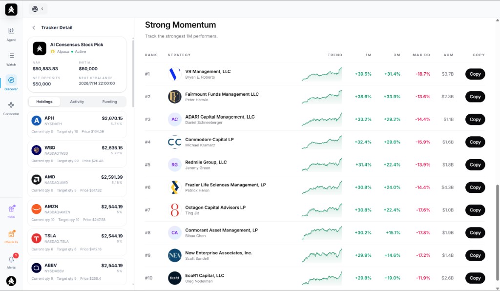The height and width of the screenshot is (291, 500).
Task: Click NAV value $50,883.83
Action: tap(45, 69)
